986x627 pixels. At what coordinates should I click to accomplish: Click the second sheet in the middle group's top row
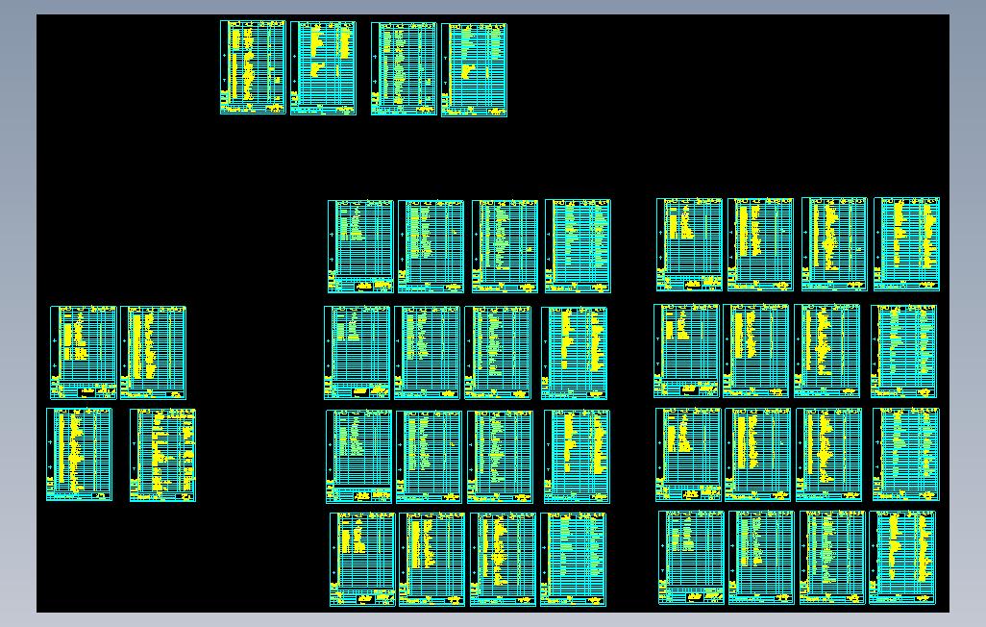(431, 247)
